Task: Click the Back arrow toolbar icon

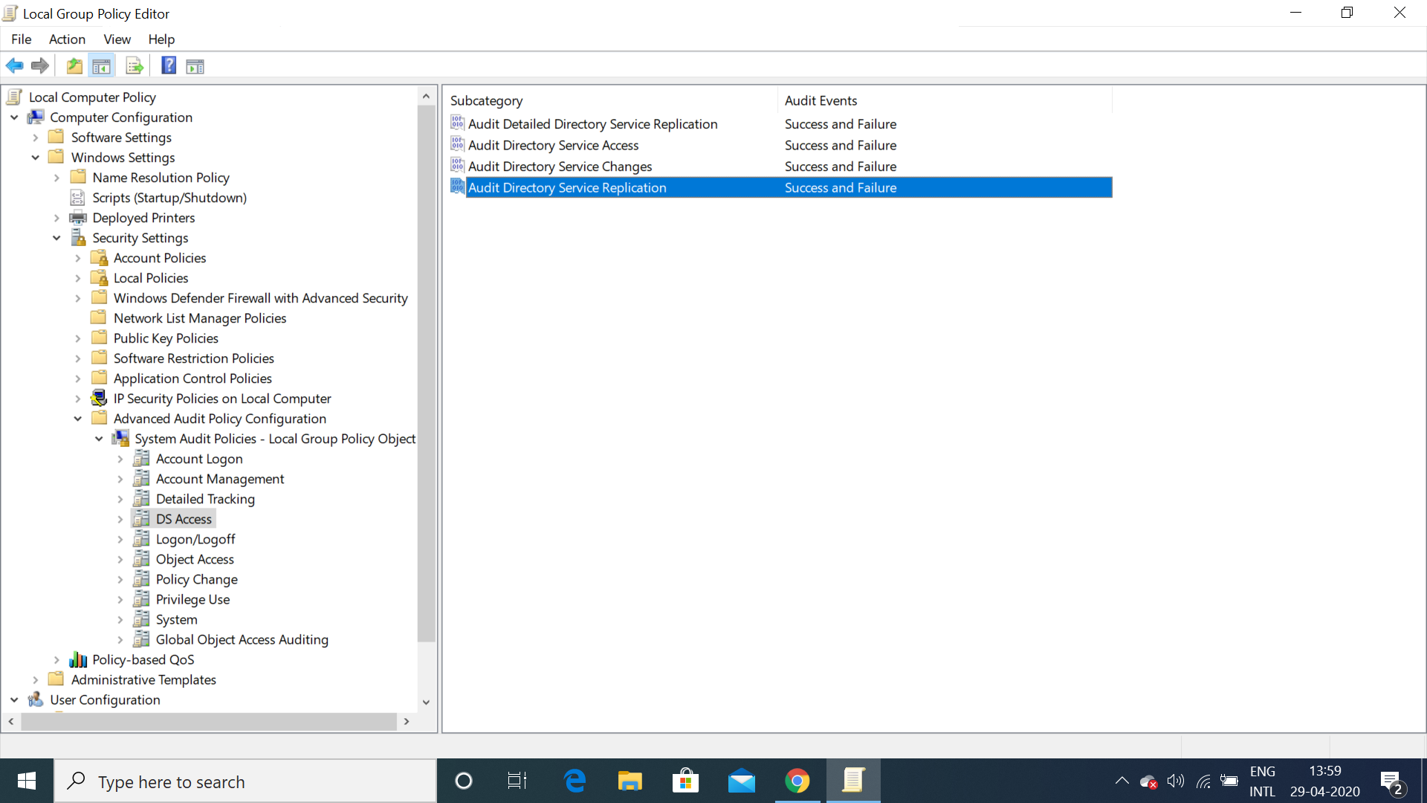Action: [x=14, y=66]
